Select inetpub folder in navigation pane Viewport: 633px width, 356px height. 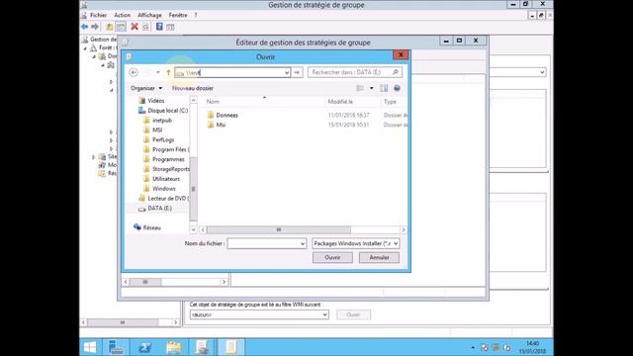pyautogui.click(x=157, y=121)
